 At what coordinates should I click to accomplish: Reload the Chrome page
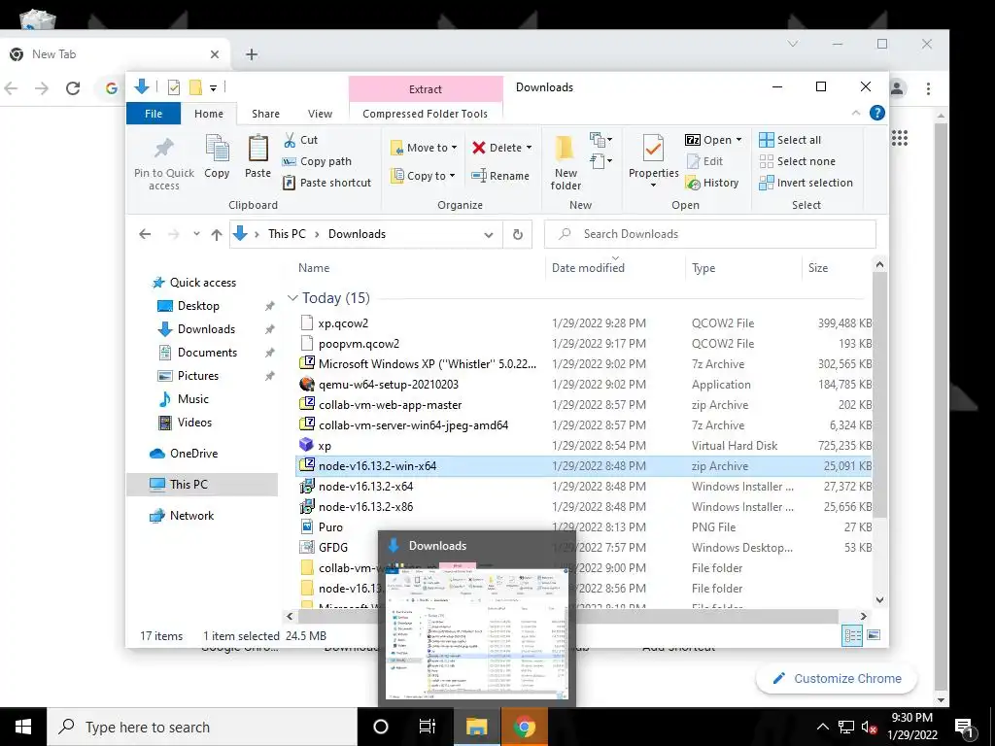(x=73, y=88)
